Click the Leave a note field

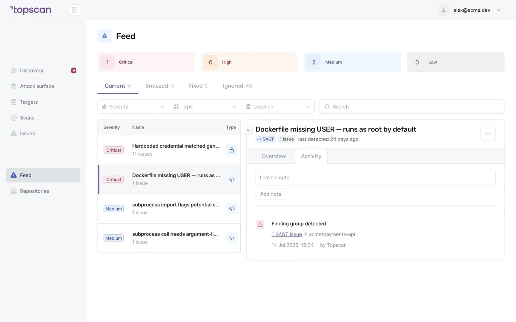pos(375,178)
